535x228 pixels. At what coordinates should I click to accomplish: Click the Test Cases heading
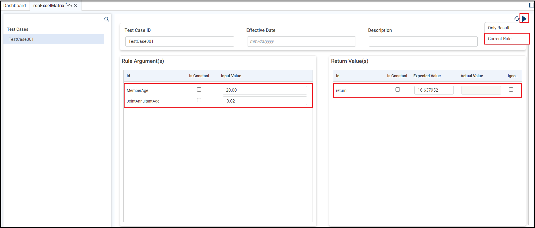click(18, 29)
